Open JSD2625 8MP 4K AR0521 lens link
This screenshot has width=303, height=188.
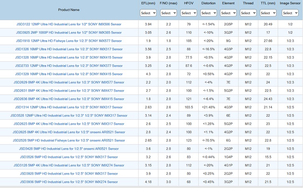point(69,132)
